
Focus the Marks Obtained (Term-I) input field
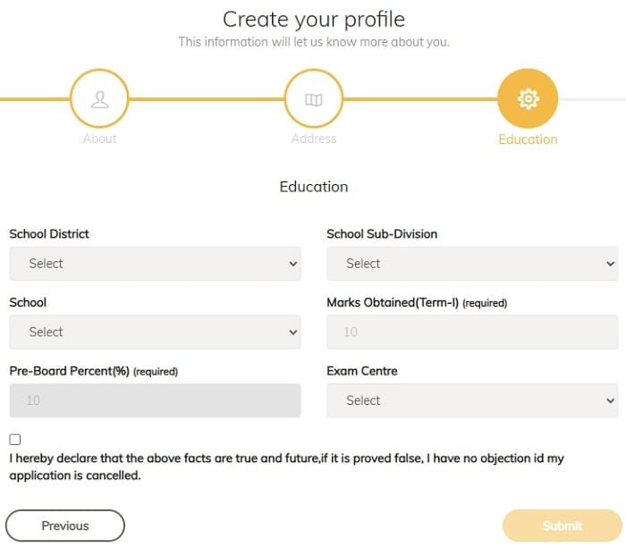(472, 332)
